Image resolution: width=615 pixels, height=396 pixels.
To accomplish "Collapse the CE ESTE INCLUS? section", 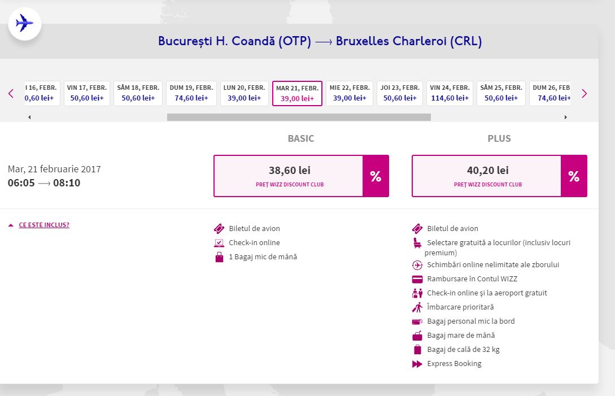I will 43,225.
